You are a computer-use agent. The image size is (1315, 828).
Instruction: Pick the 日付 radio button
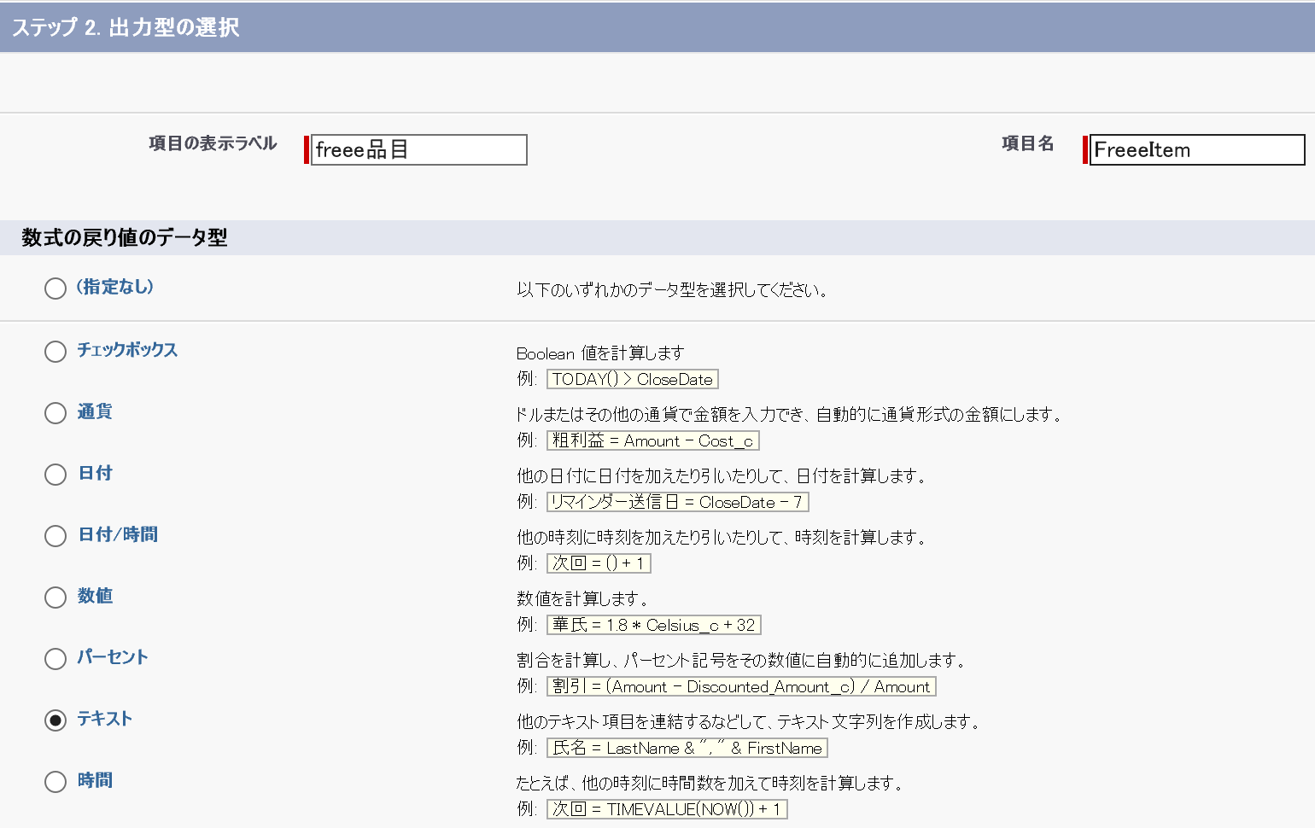[56, 475]
